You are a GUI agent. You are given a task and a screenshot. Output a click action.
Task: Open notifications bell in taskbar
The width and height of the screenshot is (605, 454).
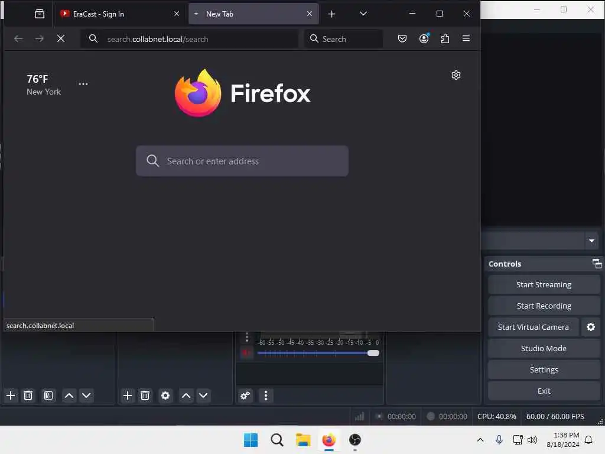pyautogui.click(x=588, y=440)
